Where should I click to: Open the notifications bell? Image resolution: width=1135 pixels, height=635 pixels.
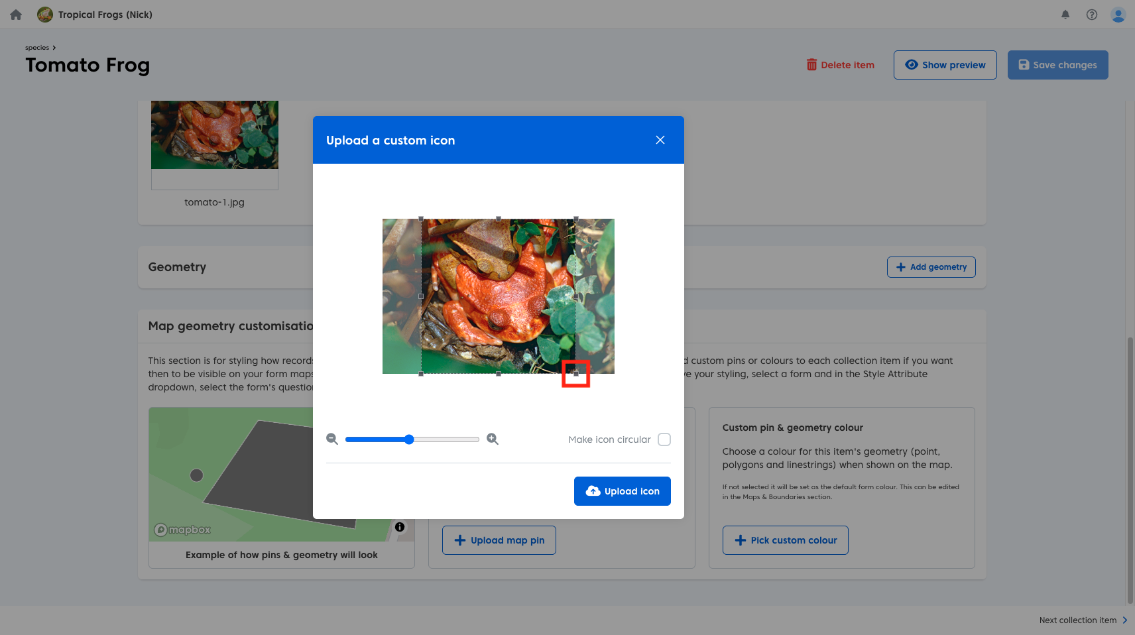pos(1065,15)
